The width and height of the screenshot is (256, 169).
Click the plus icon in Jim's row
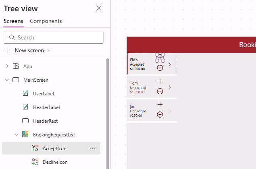[160, 105]
